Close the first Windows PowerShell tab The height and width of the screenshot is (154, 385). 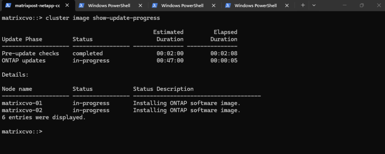coord(140,6)
